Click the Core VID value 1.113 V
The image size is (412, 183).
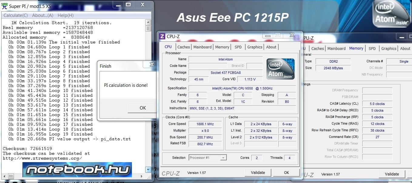pos(250,79)
